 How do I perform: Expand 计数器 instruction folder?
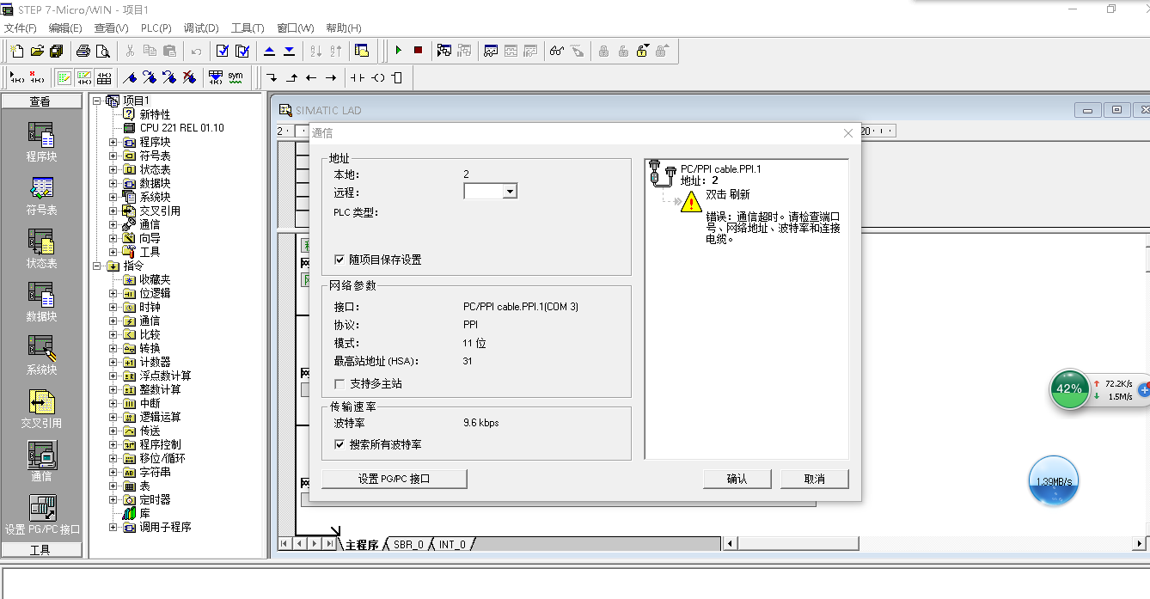113,362
